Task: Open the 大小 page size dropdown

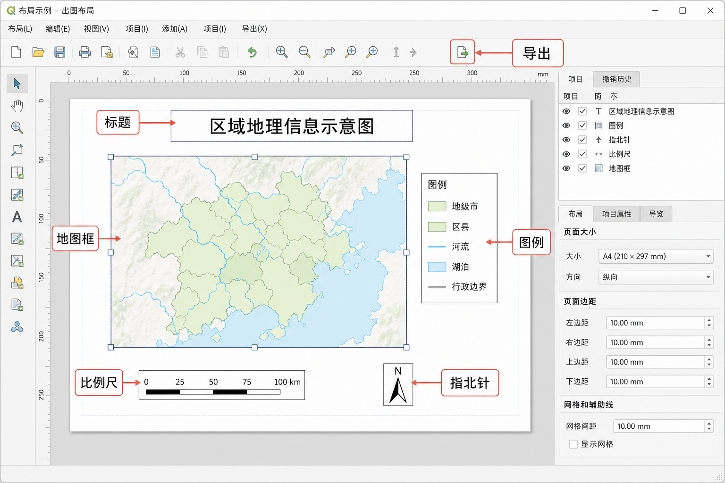Action: pyautogui.click(x=656, y=256)
